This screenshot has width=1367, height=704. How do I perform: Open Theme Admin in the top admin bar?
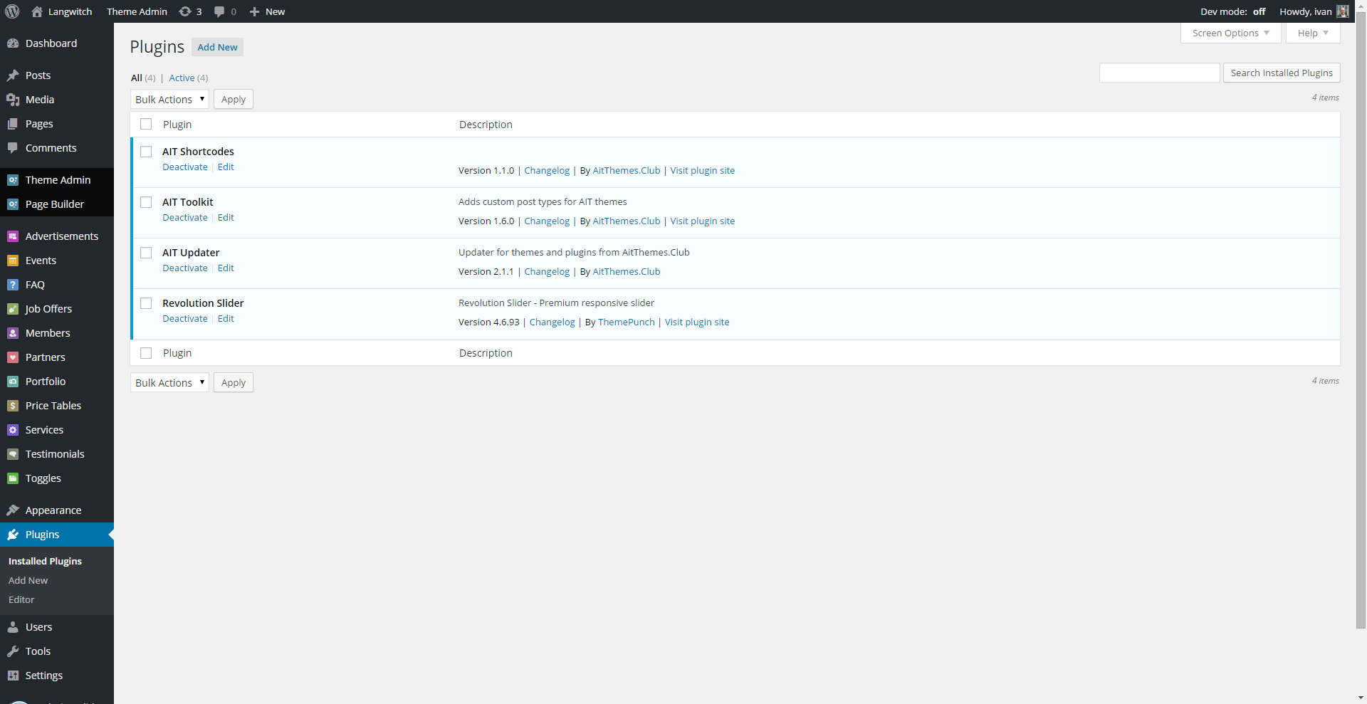(137, 11)
